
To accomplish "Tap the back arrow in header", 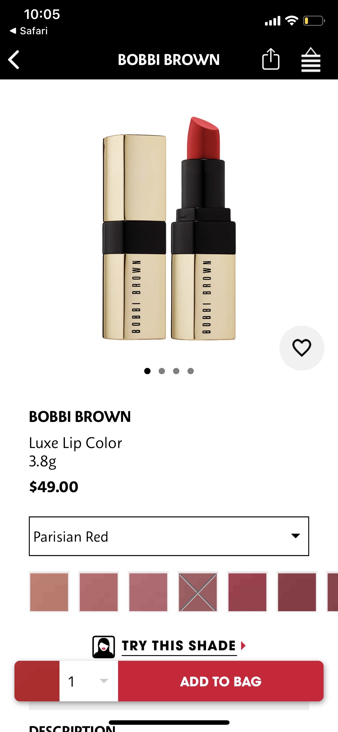I will pyautogui.click(x=14, y=59).
